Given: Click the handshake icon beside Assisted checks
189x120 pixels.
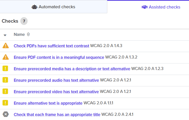Looking at the screenshot, I should click(144, 7).
